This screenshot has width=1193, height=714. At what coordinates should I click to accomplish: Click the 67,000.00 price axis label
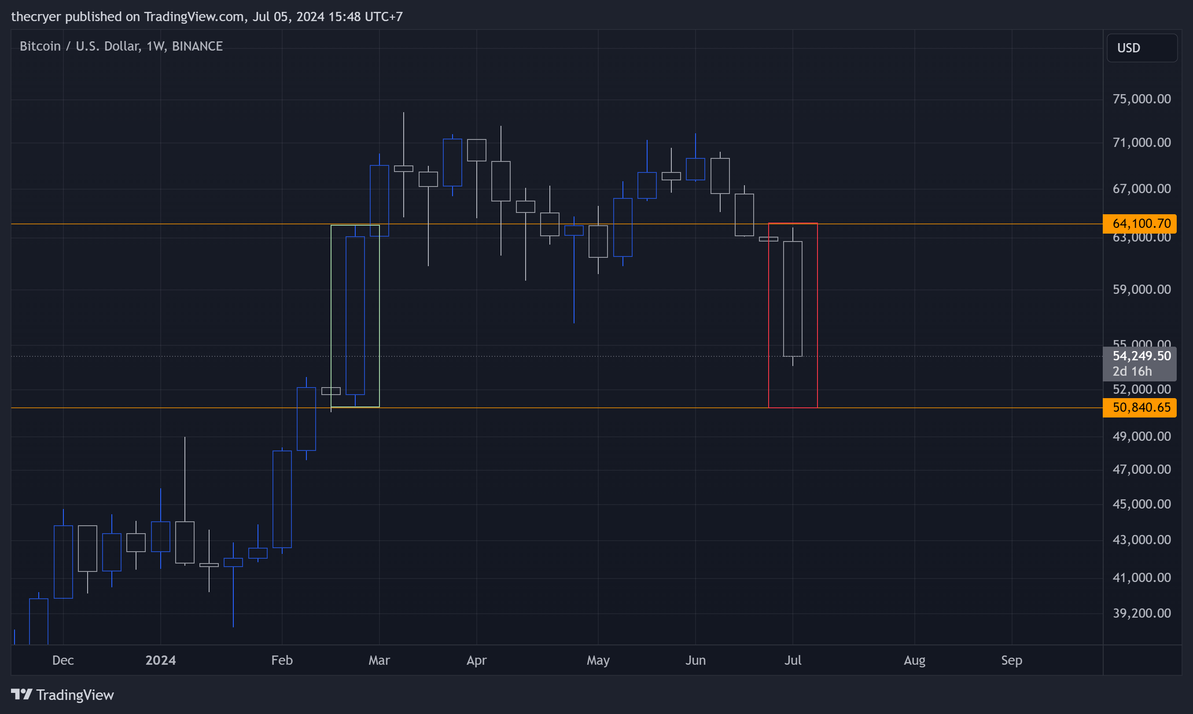(1141, 189)
